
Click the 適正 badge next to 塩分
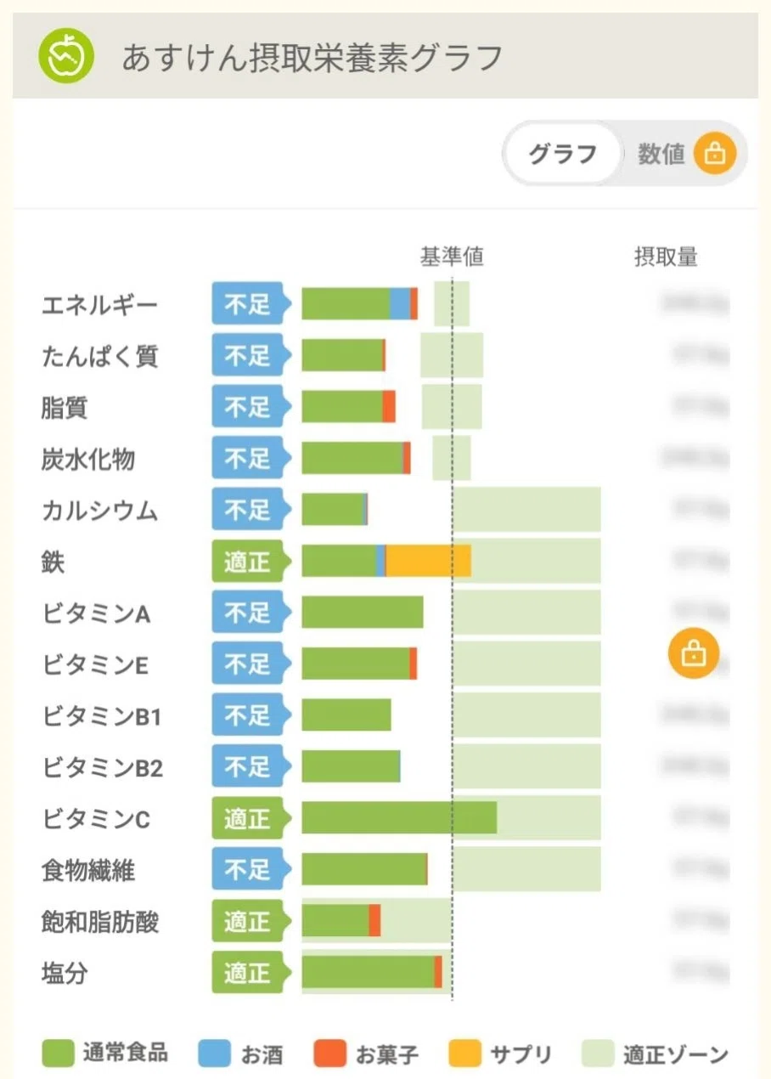pos(250,973)
